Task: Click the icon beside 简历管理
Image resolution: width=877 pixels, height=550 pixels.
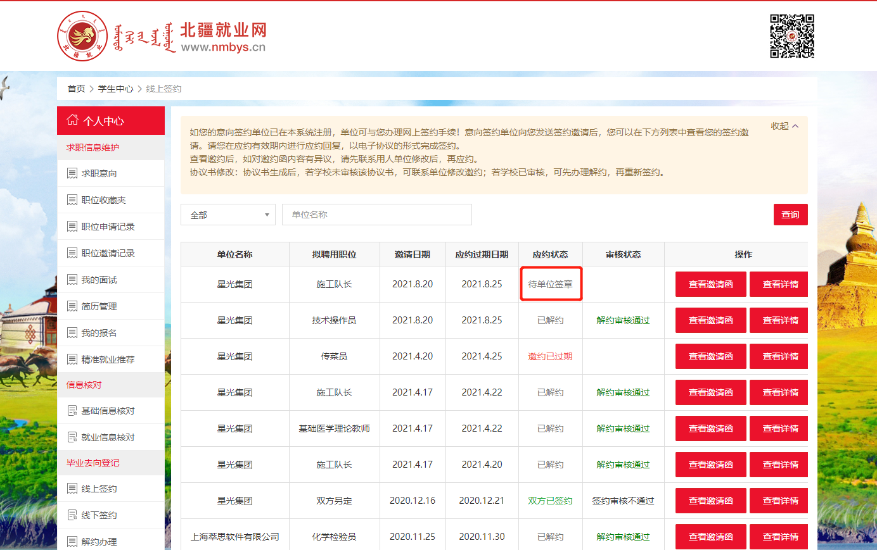Action: coord(72,306)
